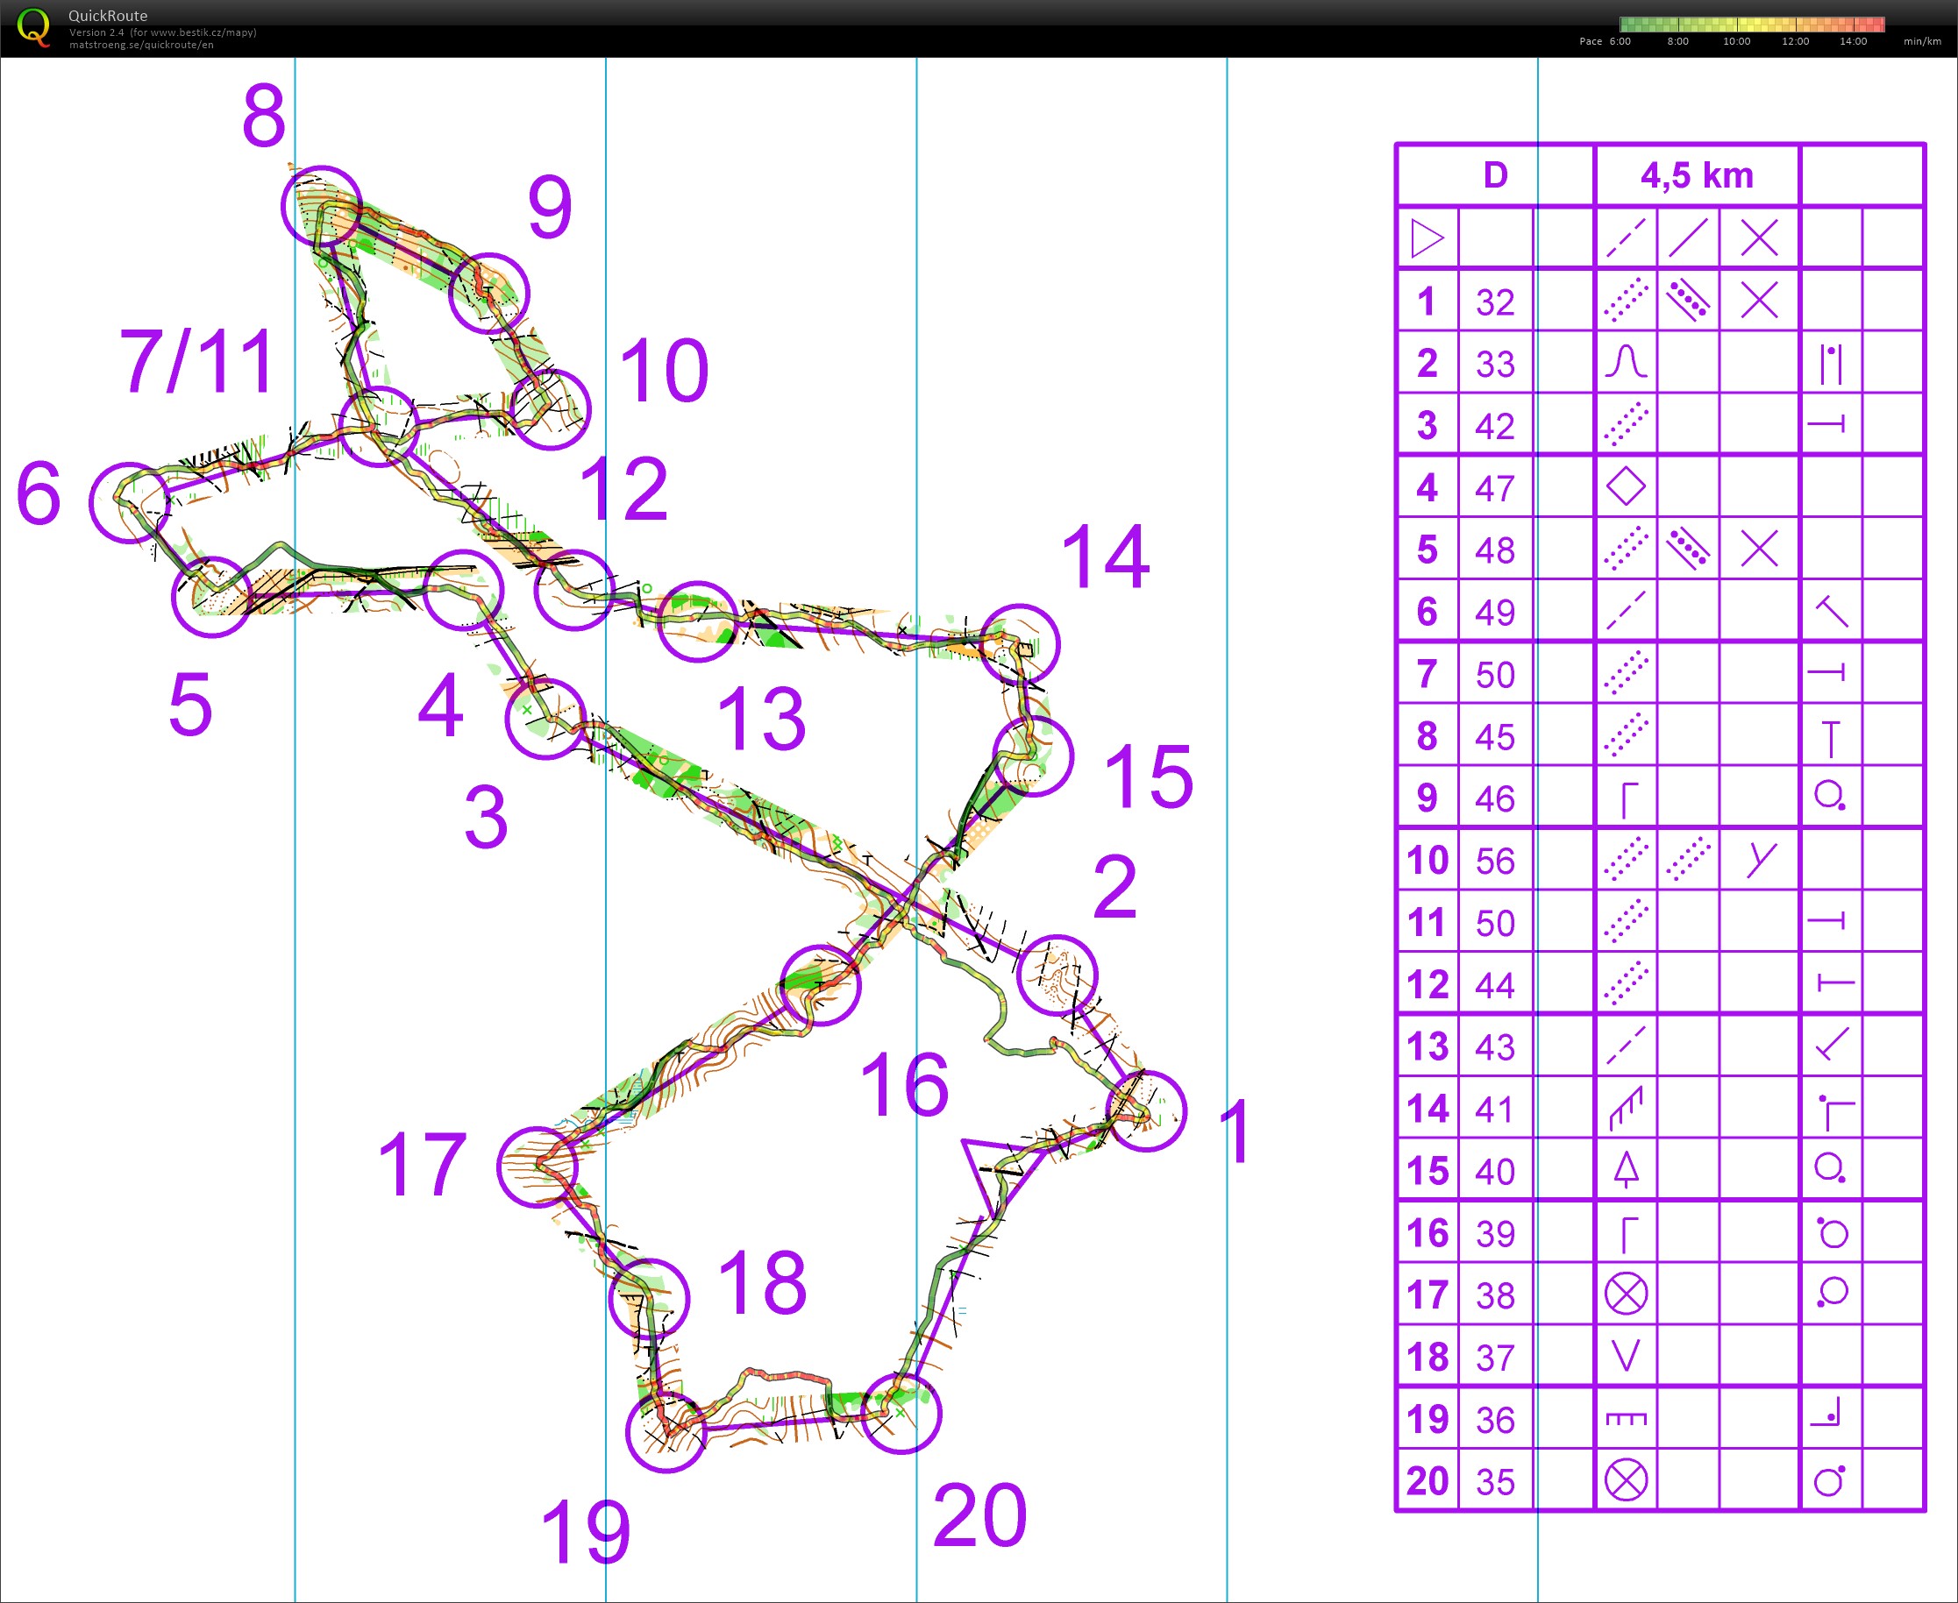Click the control circle at number 19
Image resolution: width=1958 pixels, height=1603 pixels.
(665, 1432)
